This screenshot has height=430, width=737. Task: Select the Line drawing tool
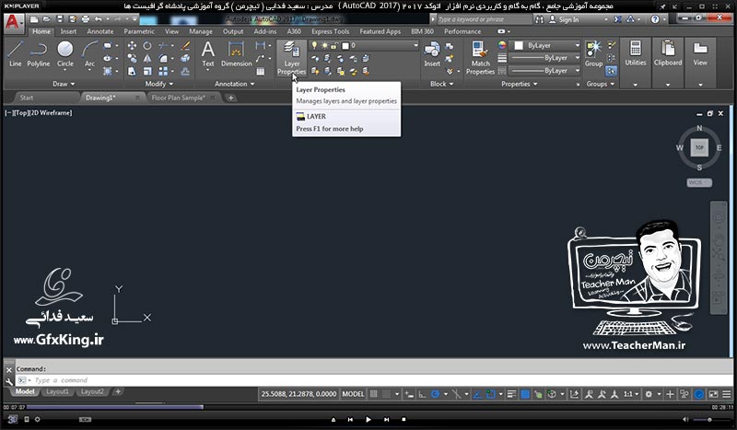[x=15, y=53]
